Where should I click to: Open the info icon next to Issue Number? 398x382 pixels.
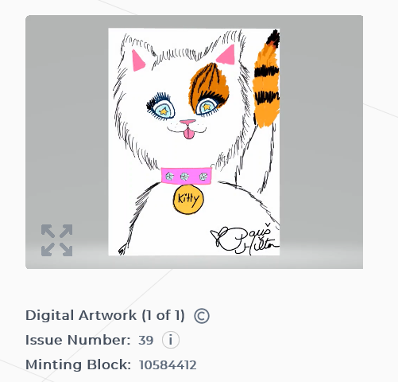[171, 340]
